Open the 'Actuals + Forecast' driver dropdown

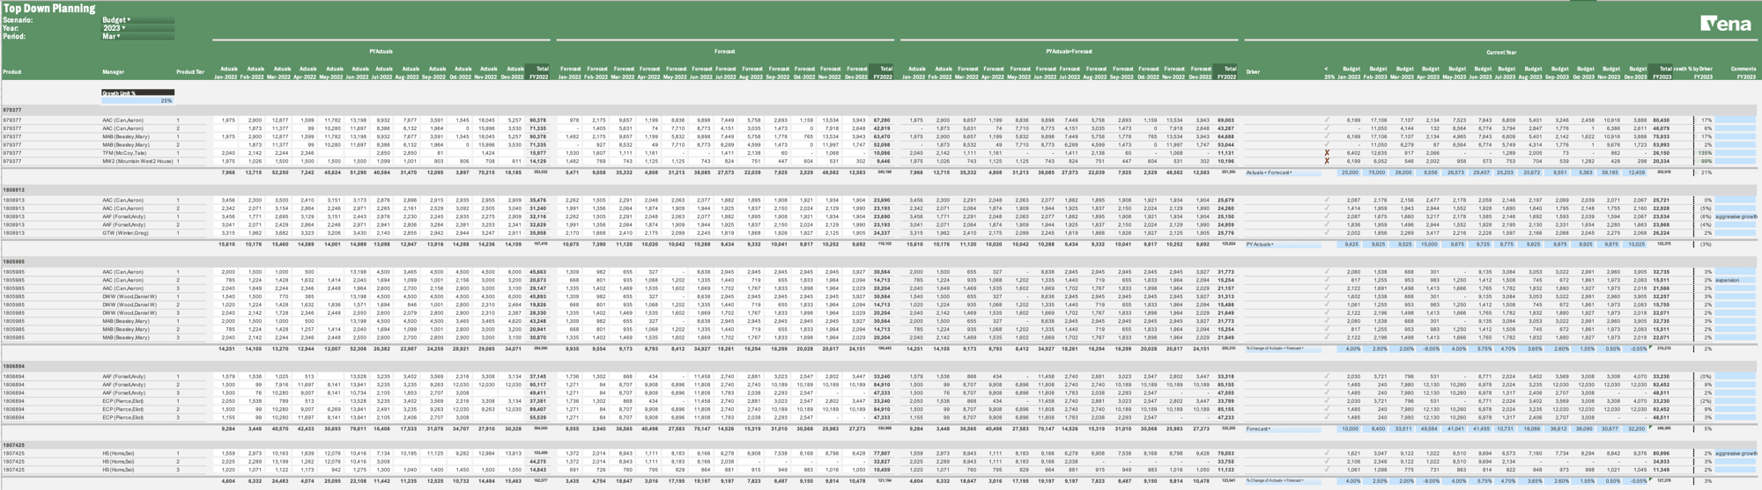(1283, 172)
